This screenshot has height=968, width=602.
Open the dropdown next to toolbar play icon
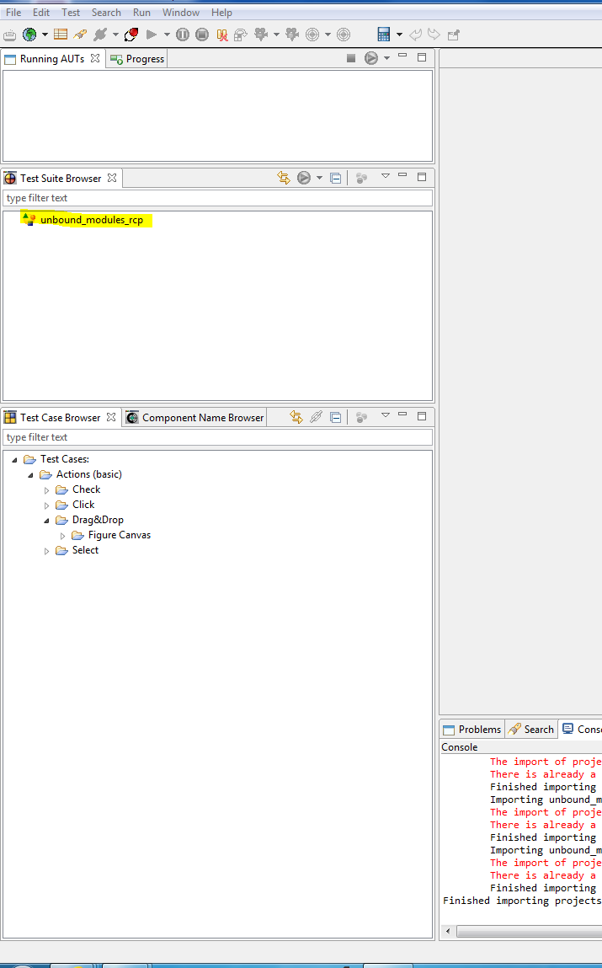click(167, 35)
